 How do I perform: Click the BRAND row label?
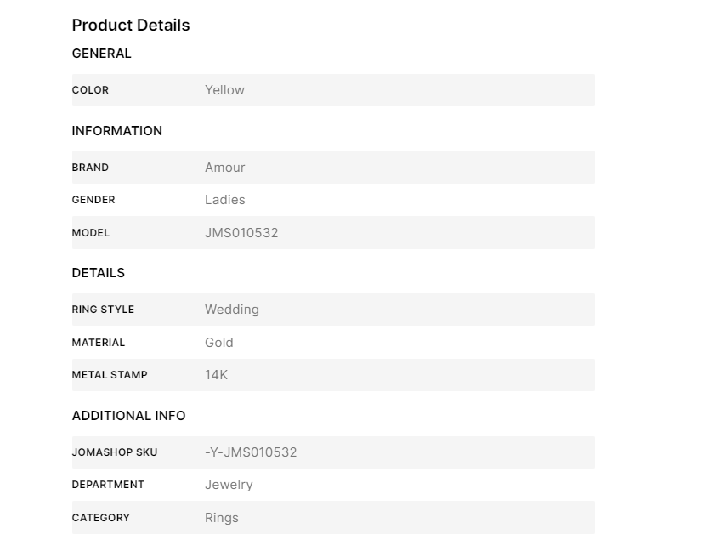pyautogui.click(x=90, y=168)
